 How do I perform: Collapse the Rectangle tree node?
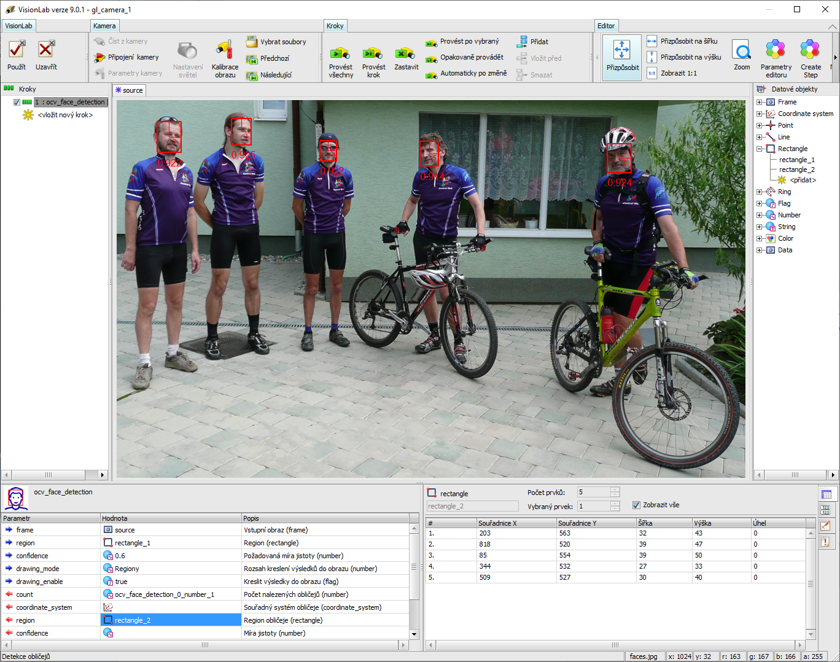click(760, 149)
